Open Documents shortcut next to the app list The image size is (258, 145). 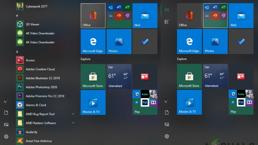(x=6, y=113)
